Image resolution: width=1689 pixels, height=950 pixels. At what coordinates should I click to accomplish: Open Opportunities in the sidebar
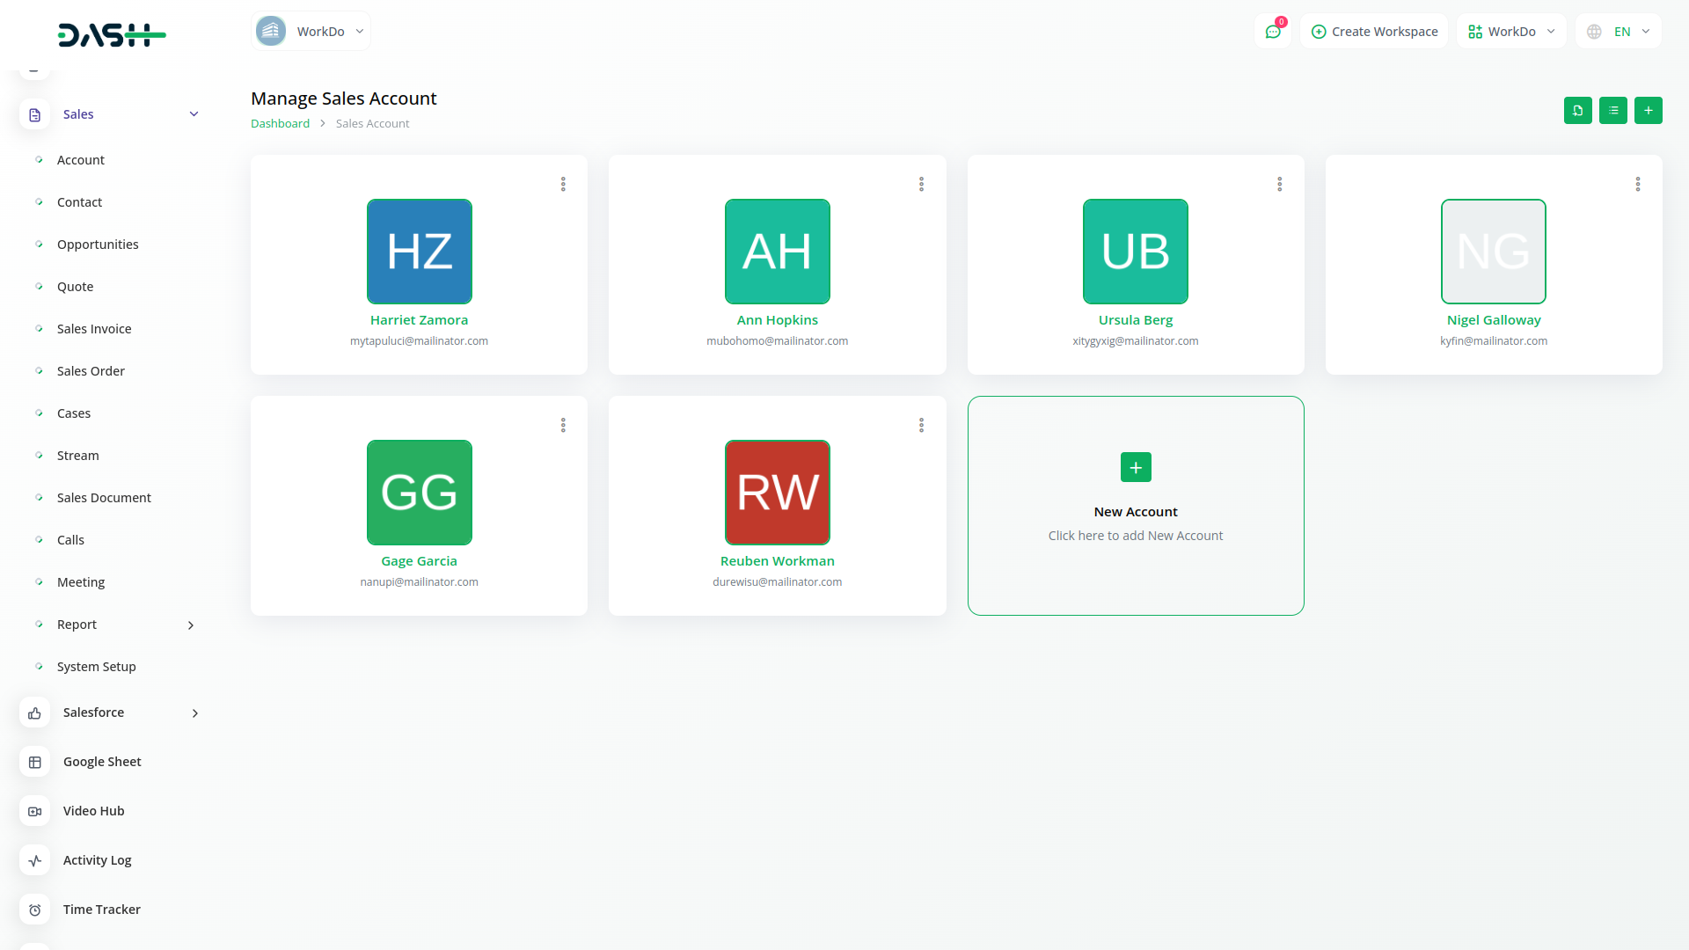pos(98,245)
